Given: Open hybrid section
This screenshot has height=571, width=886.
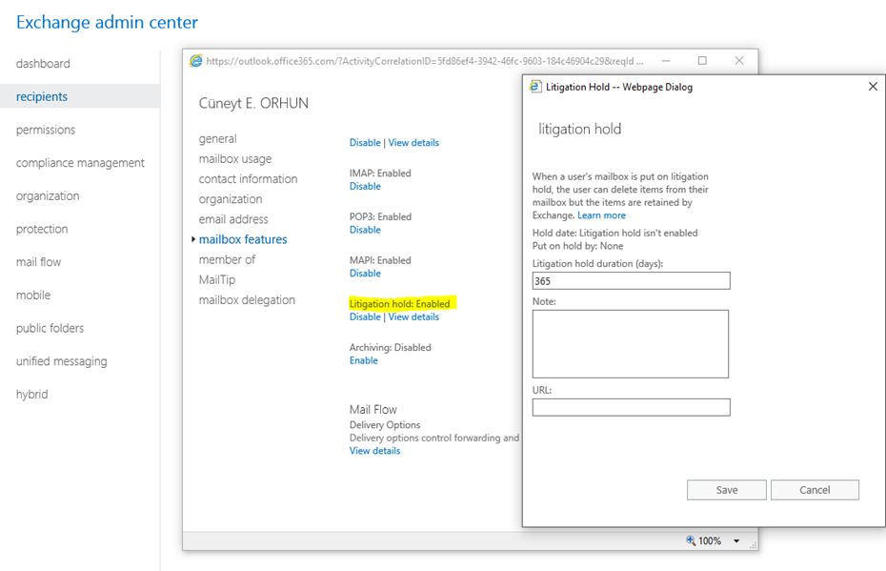Looking at the screenshot, I should click(31, 394).
